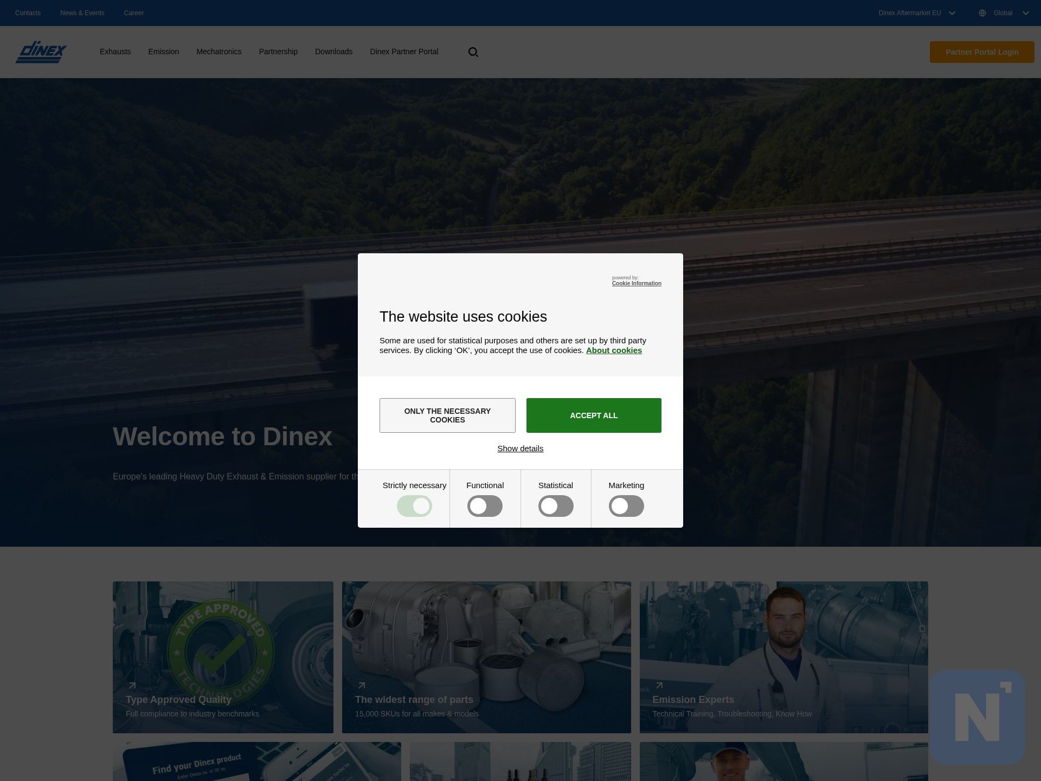This screenshot has height=781, width=1041.
Task: Open the Exhausts menu
Action: (115, 52)
